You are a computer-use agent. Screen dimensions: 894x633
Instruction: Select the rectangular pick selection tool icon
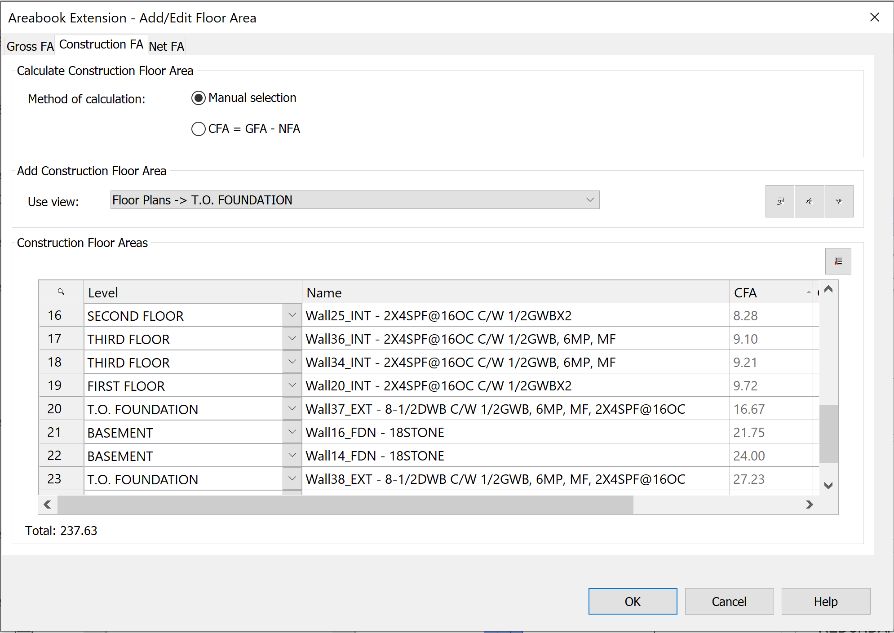point(780,201)
